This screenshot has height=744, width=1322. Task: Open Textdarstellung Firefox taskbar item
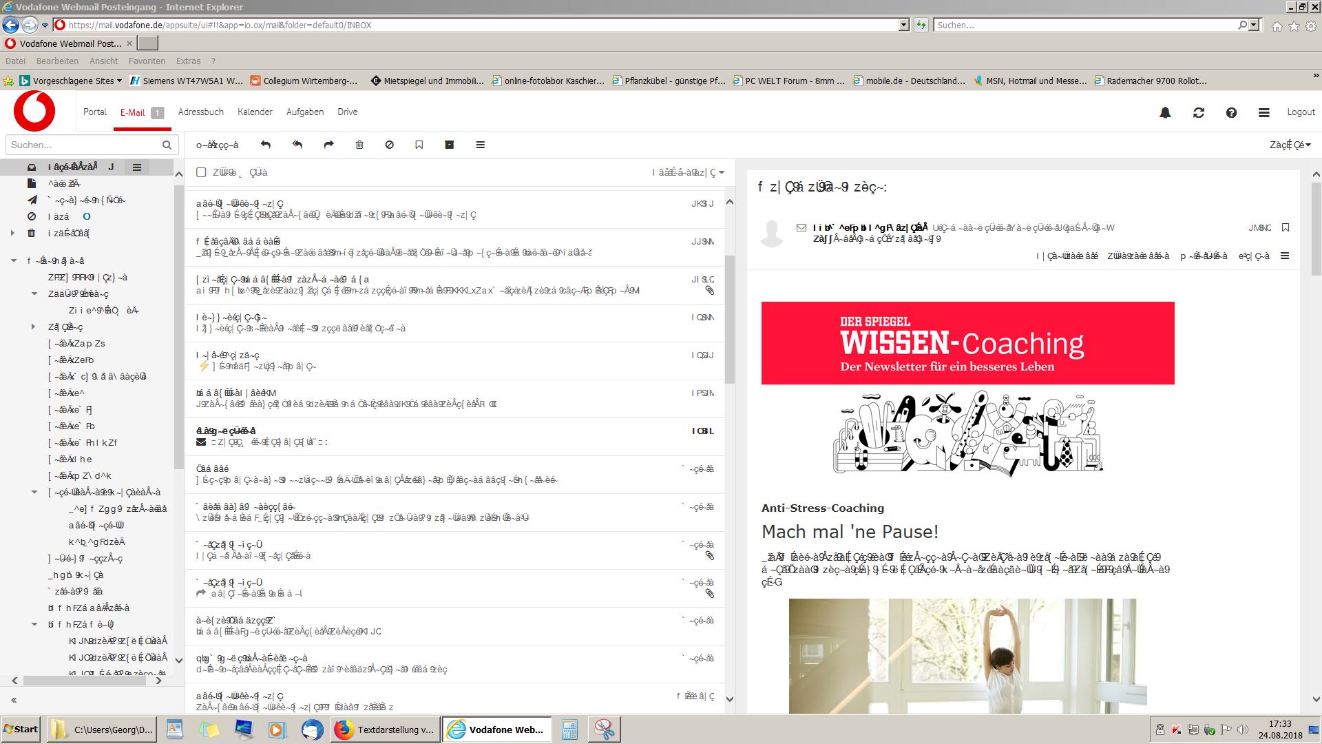coord(385,730)
